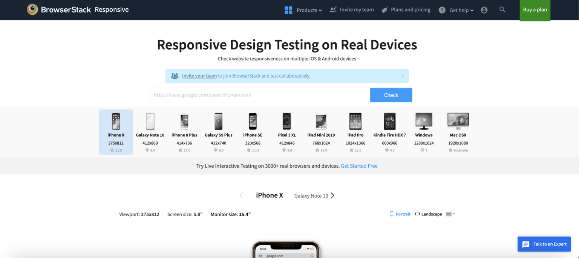Enable Portrait orientation

(x=400, y=214)
